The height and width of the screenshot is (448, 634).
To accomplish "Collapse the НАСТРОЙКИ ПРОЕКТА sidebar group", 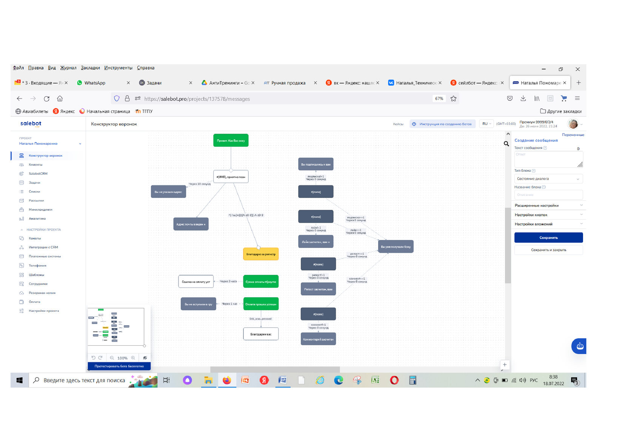I will pyautogui.click(x=22, y=229).
